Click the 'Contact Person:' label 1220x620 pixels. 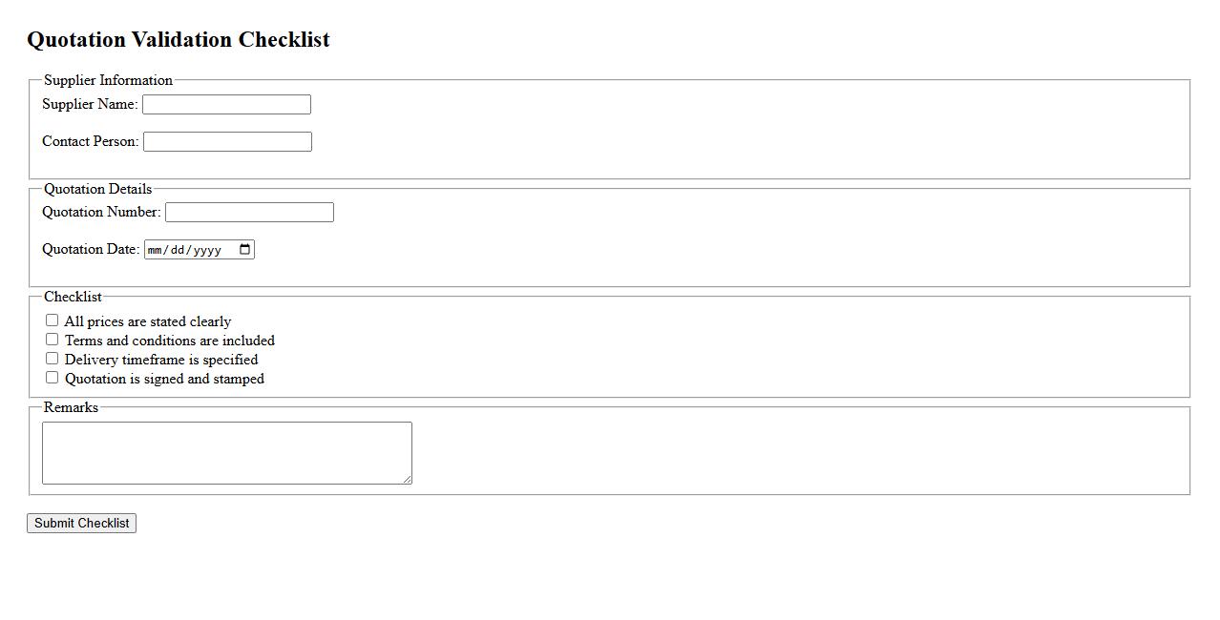(91, 141)
